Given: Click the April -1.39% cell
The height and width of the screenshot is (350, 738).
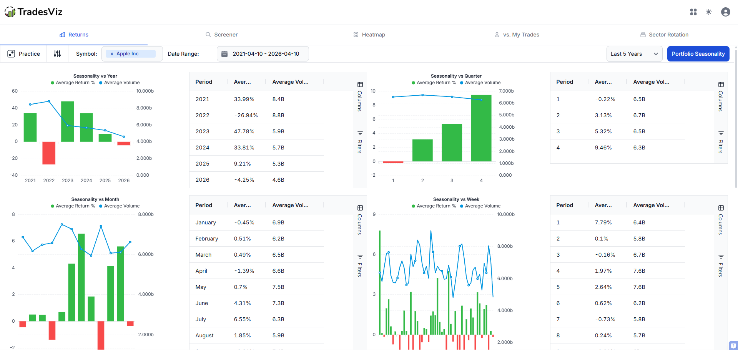Looking at the screenshot, I should click(244, 271).
